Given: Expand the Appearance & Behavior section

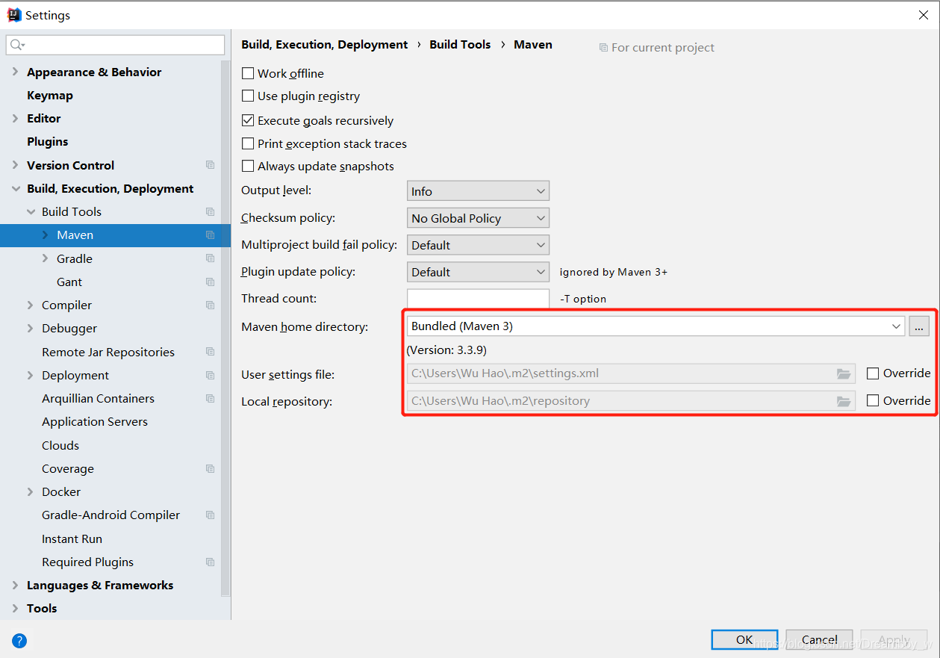Looking at the screenshot, I should click(x=16, y=72).
